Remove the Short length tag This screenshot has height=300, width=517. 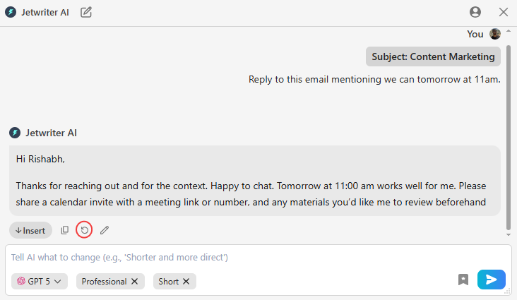pyautogui.click(x=186, y=282)
